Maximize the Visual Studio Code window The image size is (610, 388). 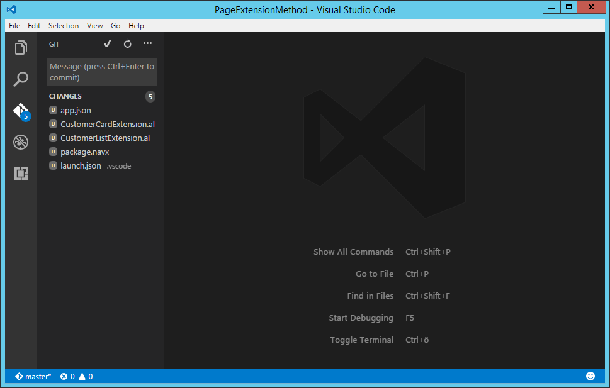point(568,8)
